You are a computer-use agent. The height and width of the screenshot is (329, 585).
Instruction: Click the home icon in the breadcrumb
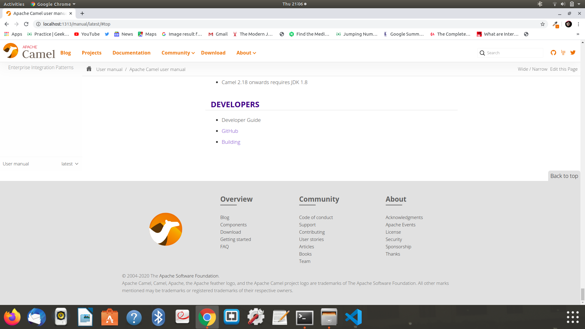[x=89, y=69]
